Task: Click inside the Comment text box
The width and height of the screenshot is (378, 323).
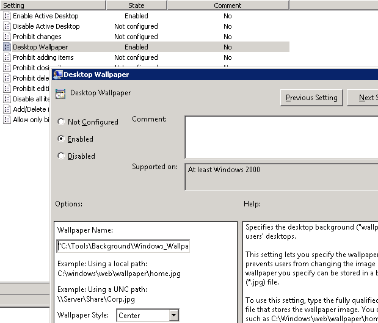Action: pos(281,137)
